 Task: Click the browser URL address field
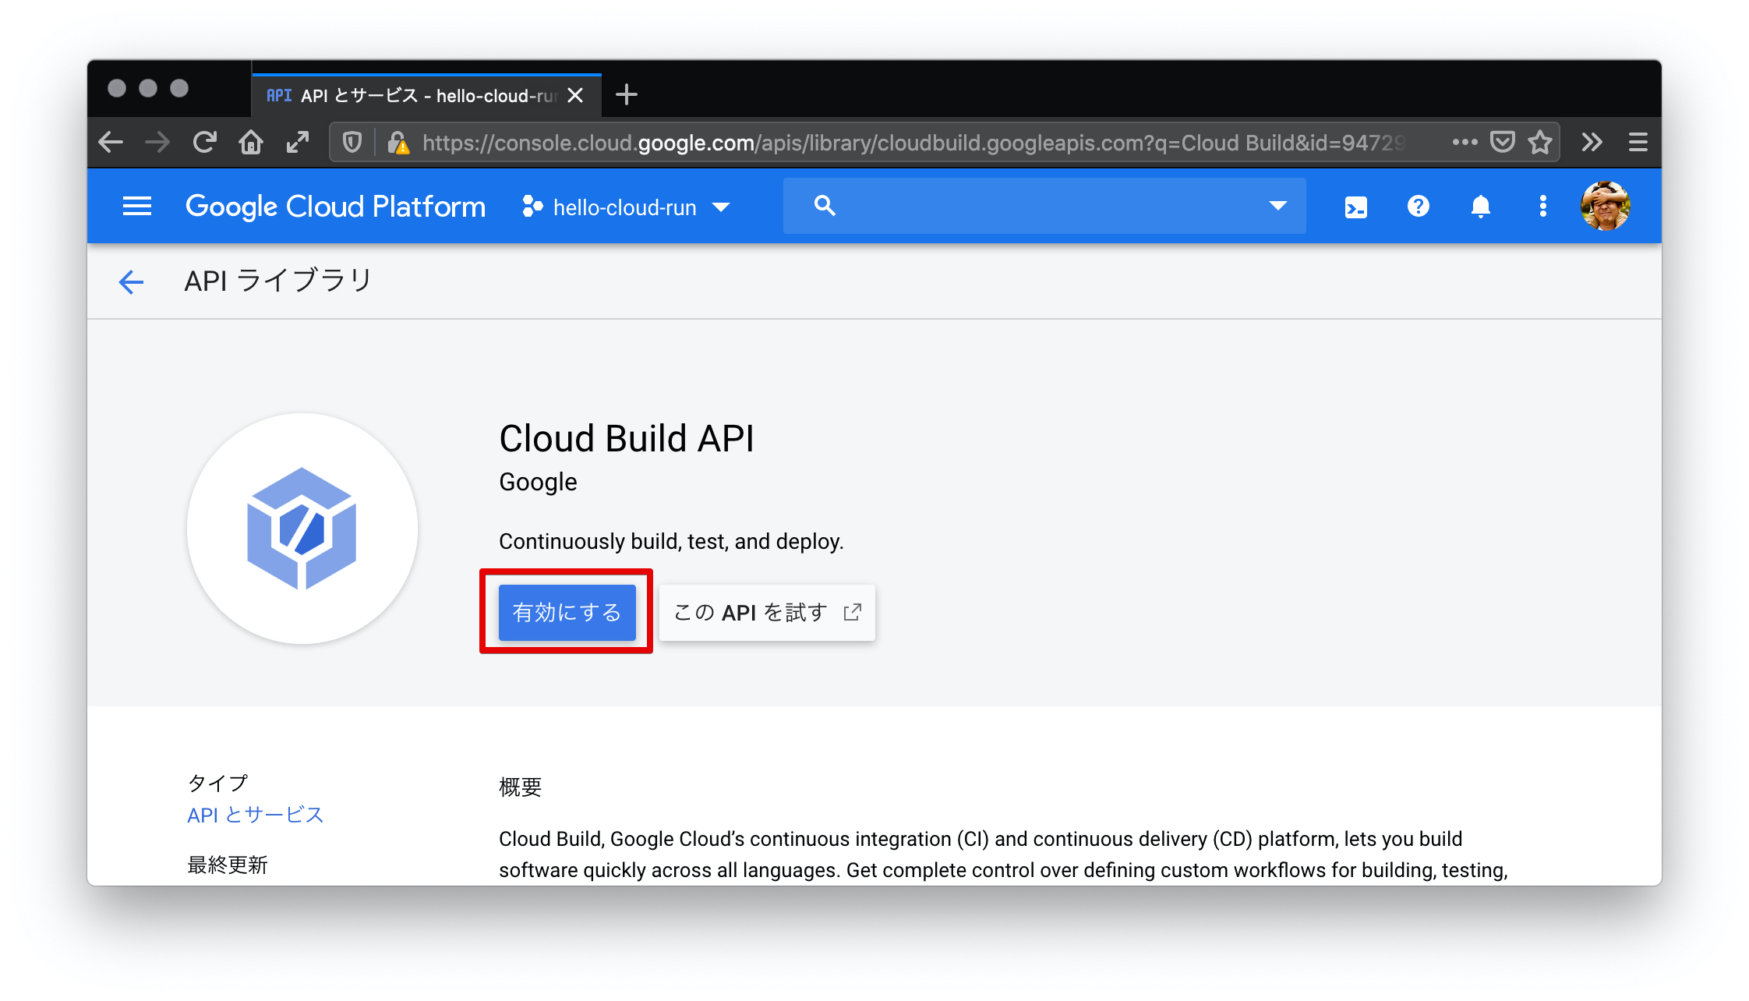[912, 143]
